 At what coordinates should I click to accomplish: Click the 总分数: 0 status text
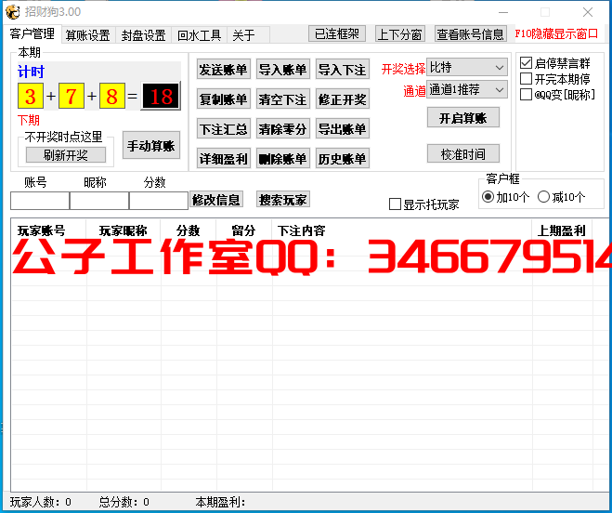[x=124, y=502]
